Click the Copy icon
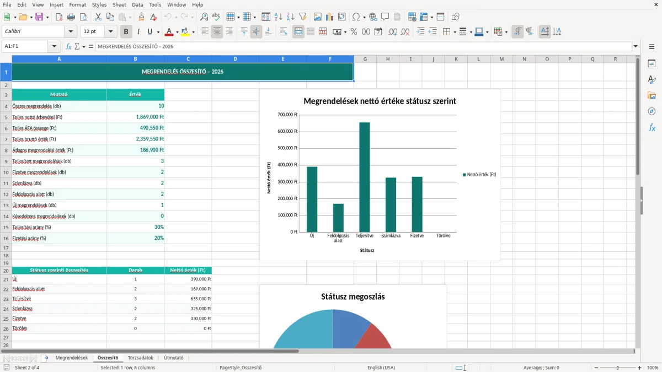662x372 pixels. click(110, 17)
